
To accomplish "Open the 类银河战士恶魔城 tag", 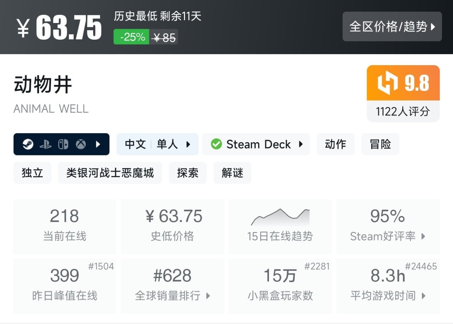I will (x=110, y=173).
